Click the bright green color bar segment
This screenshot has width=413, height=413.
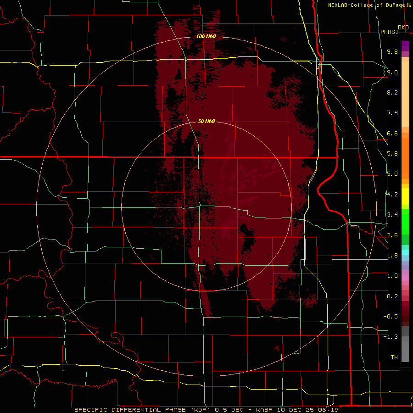405,222
